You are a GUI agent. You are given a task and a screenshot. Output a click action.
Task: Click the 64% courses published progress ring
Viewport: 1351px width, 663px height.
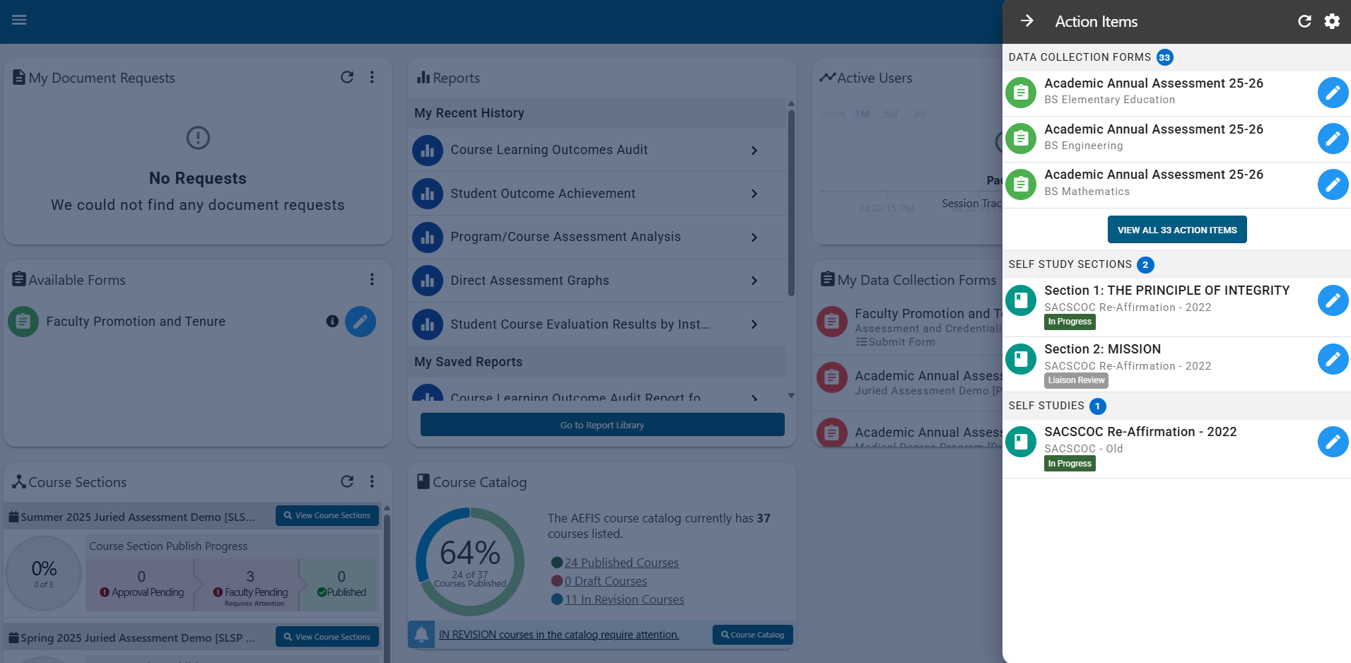(x=470, y=562)
